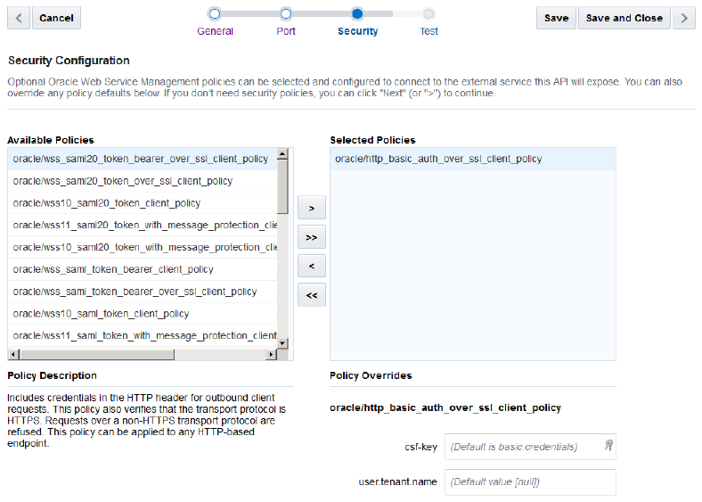Go to the Port wizard step

point(286,14)
